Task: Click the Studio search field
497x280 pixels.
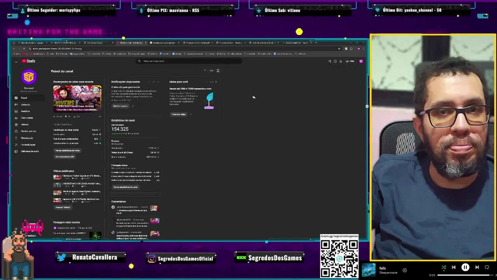Action: point(189,61)
